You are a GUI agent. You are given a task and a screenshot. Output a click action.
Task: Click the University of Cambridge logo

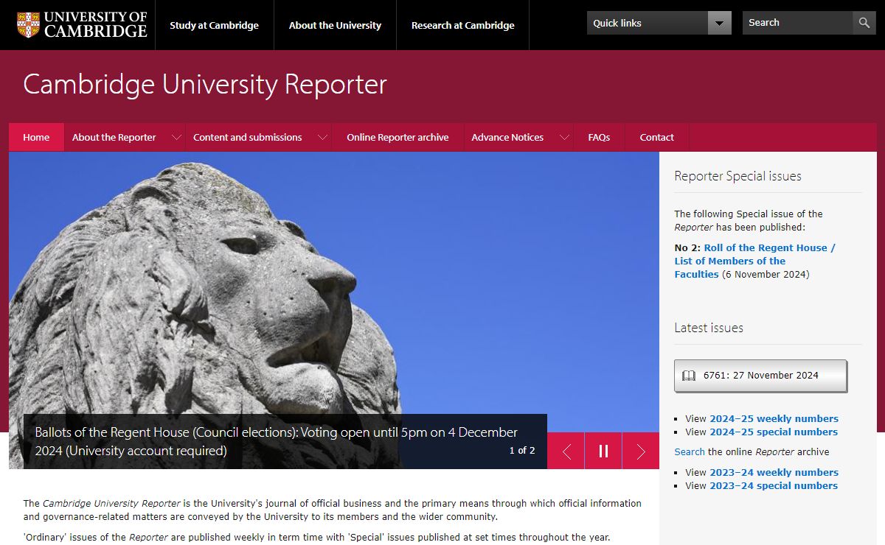coord(82,24)
